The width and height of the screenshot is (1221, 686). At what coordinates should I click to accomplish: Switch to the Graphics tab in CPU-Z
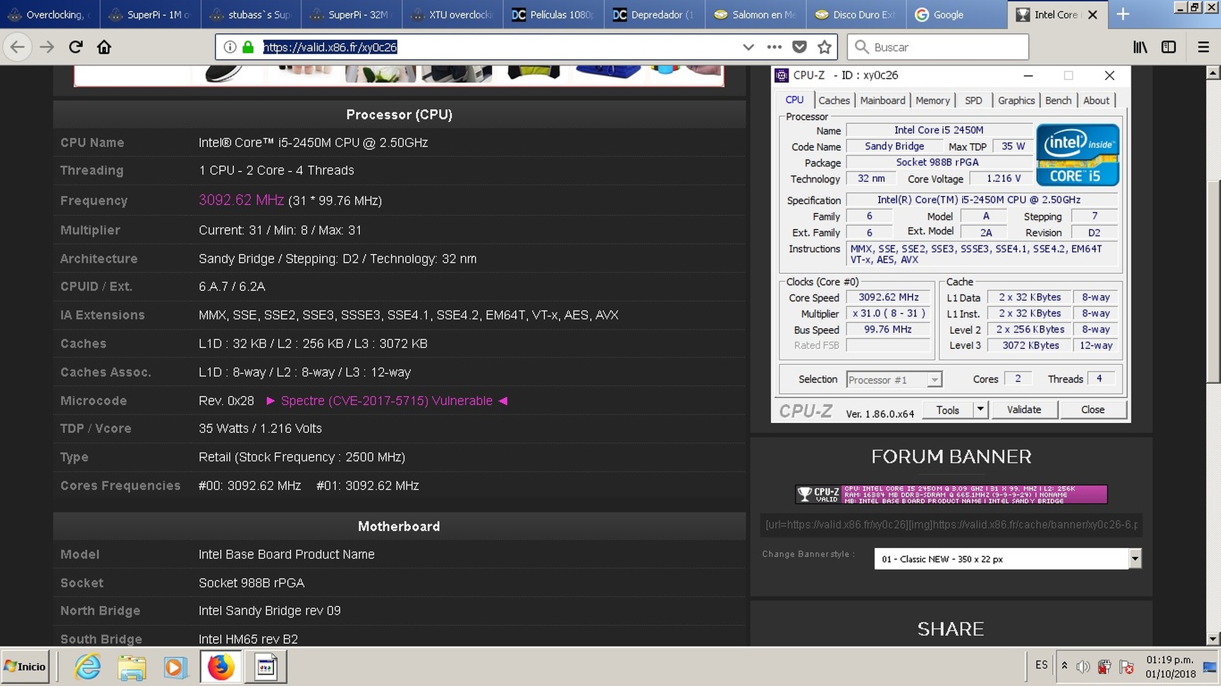tap(1016, 100)
